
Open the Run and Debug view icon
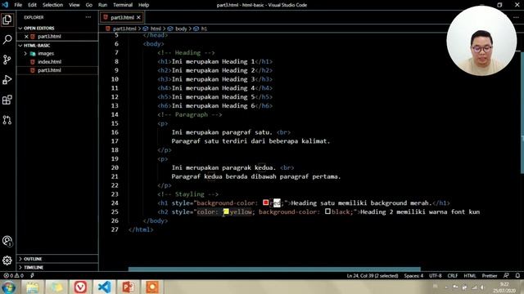(7, 80)
